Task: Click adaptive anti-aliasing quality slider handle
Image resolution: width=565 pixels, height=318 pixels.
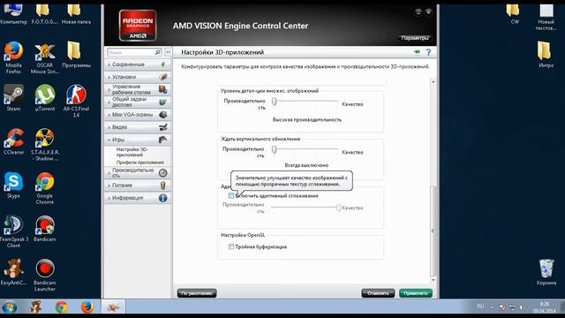Action: click(x=339, y=208)
